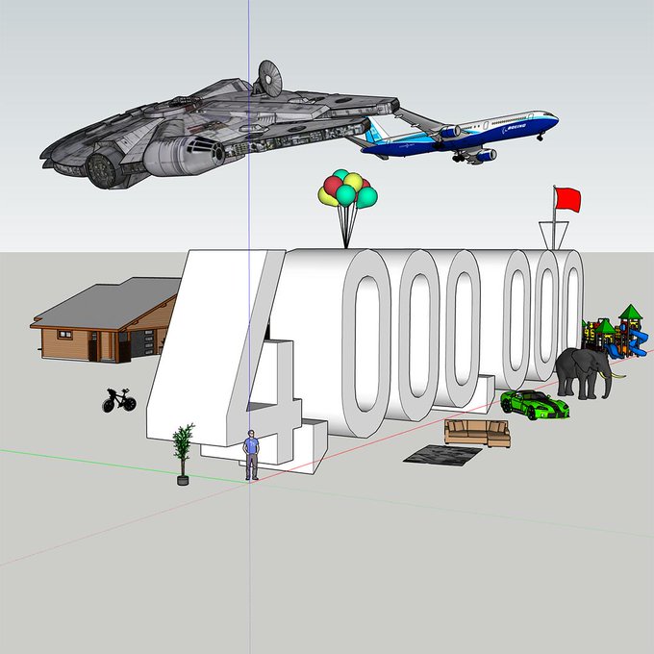The height and width of the screenshot is (654, 654).
Task: Select the blue Boeing airplane model
Action: pyautogui.click(x=459, y=135)
